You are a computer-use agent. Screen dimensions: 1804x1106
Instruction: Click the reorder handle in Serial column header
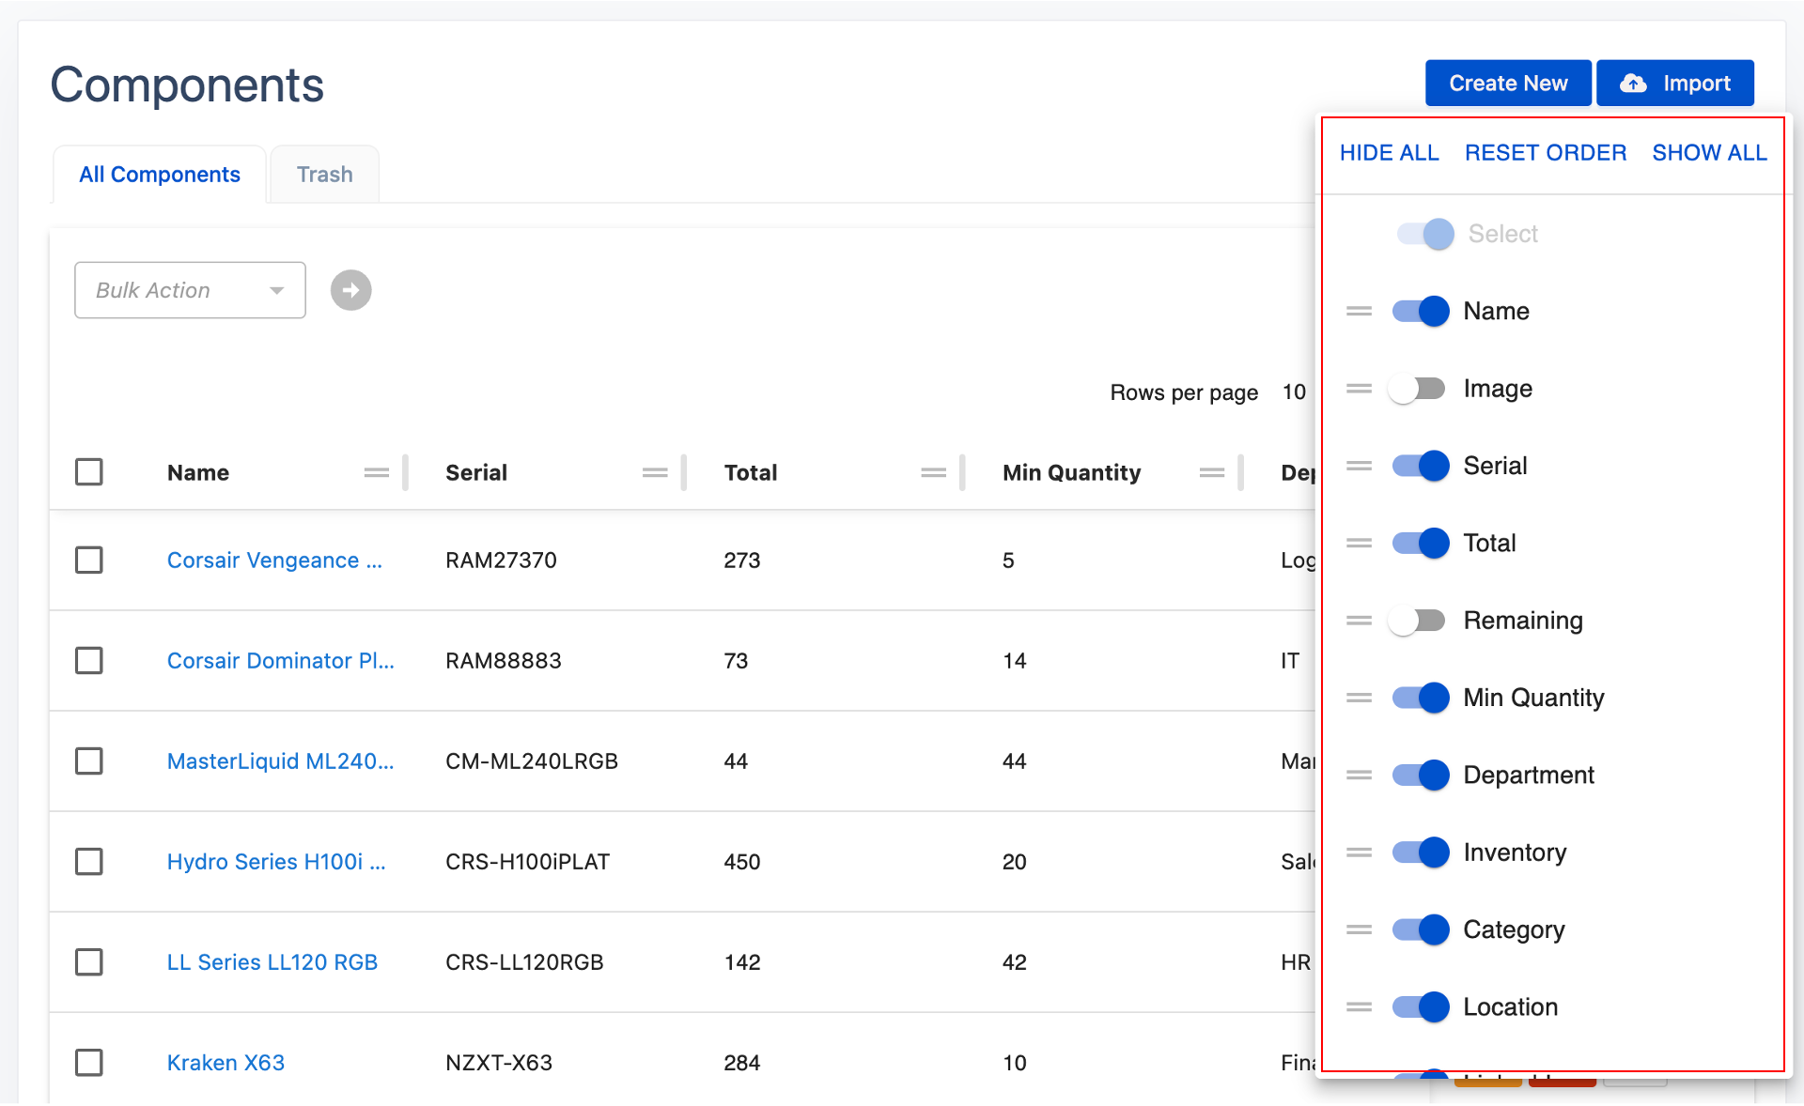point(655,472)
